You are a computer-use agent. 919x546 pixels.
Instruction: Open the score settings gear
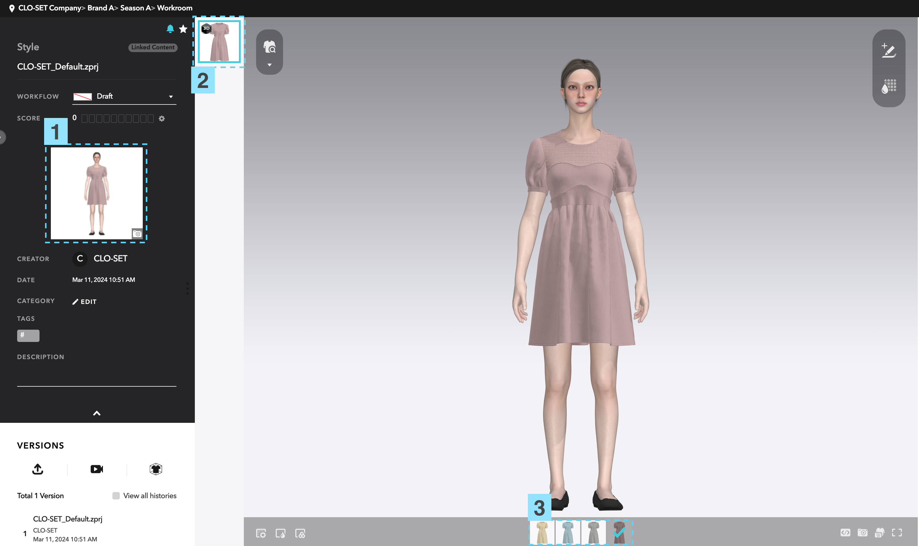coord(162,119)
